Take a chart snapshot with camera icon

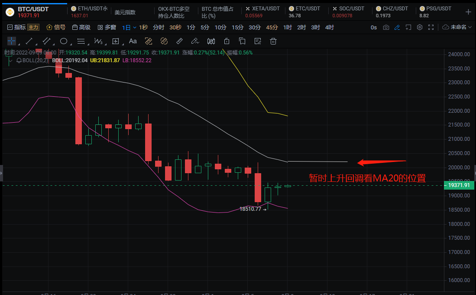coord(386,28)
